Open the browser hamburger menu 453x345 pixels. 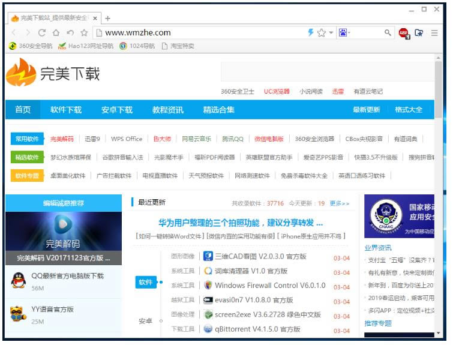coord(434,33)
